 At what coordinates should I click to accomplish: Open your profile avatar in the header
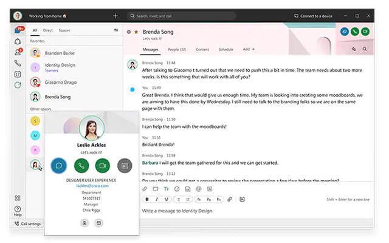click(18, 16)
